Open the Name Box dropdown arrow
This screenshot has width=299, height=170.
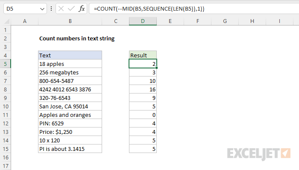coord(42,9)
